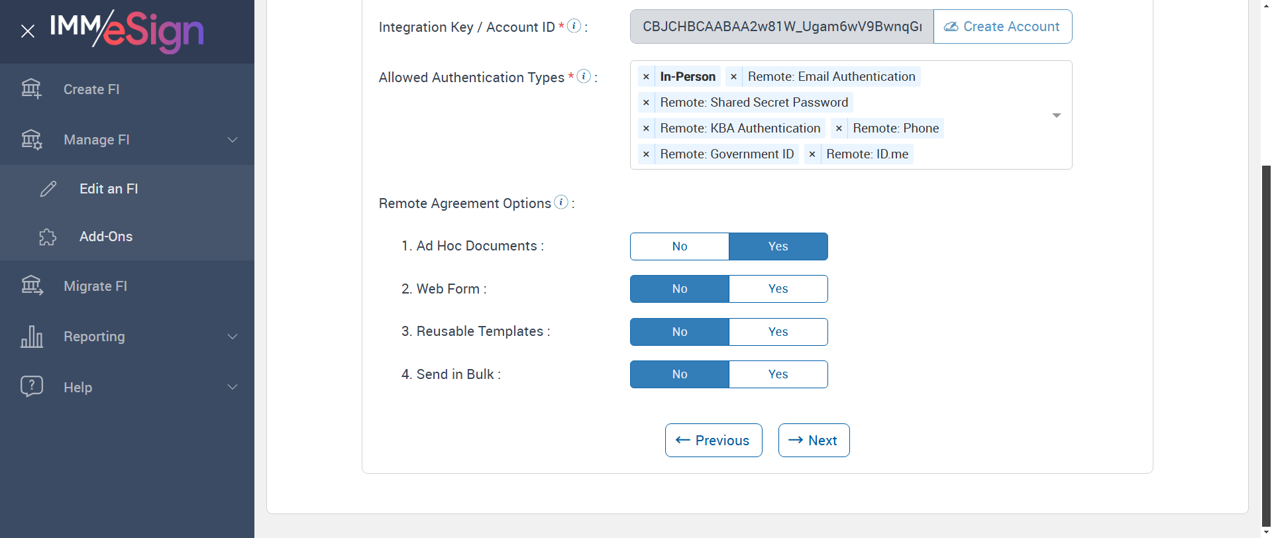1272x538 pixels.
Task: Open the Add-Ons menu item
Action: point(106,237)
